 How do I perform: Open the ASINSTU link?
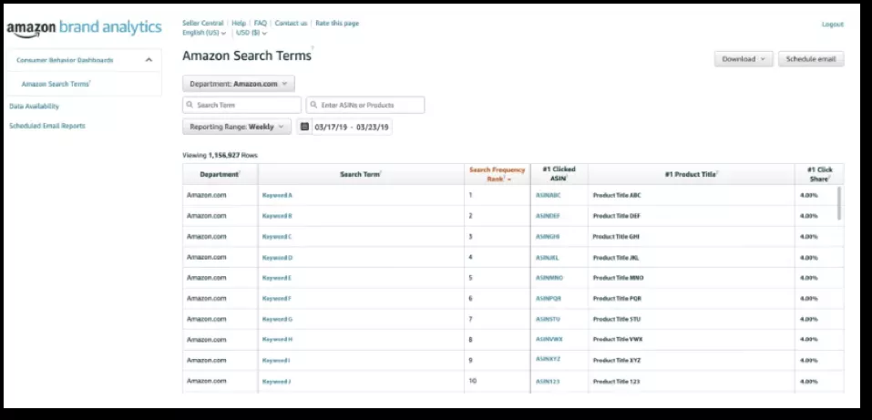(548, 319)
